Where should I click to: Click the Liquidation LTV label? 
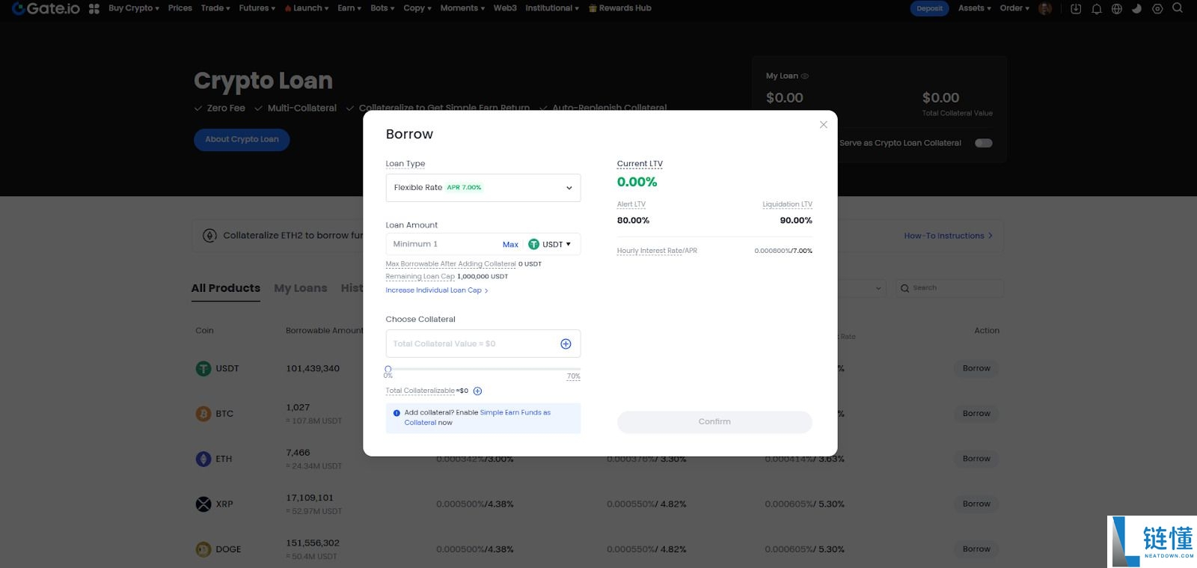click(787, 204)
